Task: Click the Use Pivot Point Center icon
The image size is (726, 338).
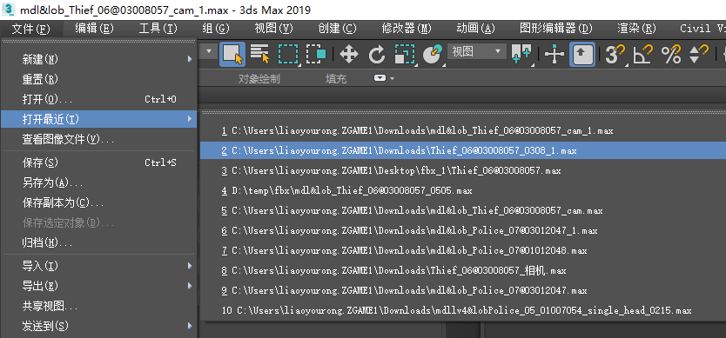Action: tap(521, 54)
